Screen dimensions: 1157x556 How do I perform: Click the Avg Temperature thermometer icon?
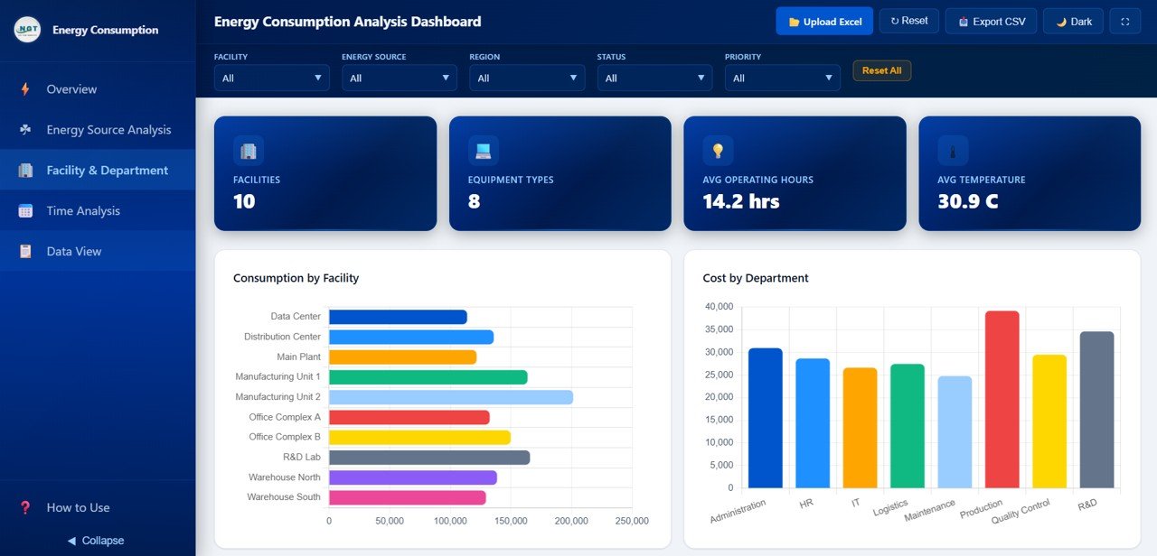coord(953,151)
